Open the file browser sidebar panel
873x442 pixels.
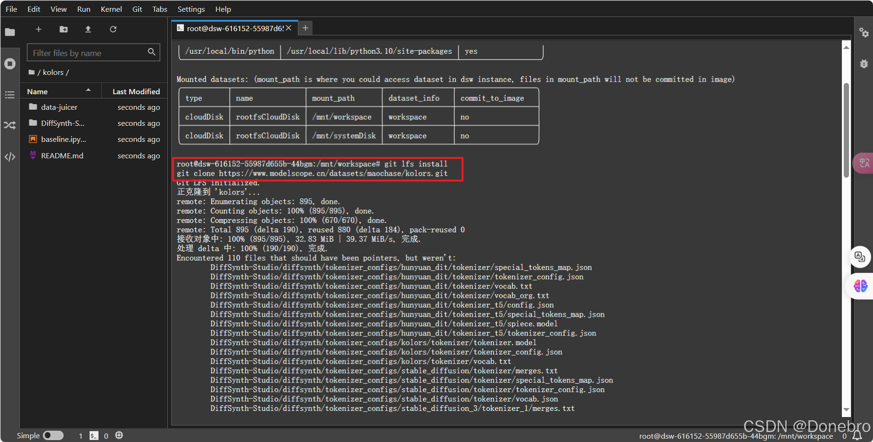(10, 32)
